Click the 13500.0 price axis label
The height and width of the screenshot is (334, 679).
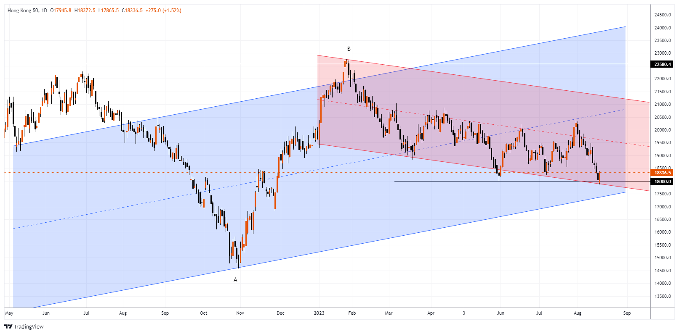(x=663, y=296)
